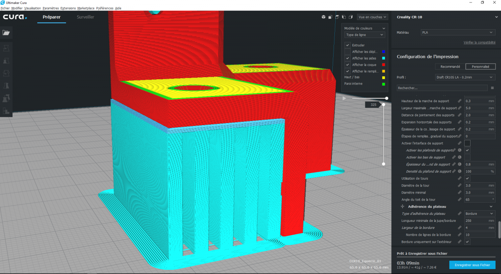Click the red Afficher la coque color swatch

[383, 65]
